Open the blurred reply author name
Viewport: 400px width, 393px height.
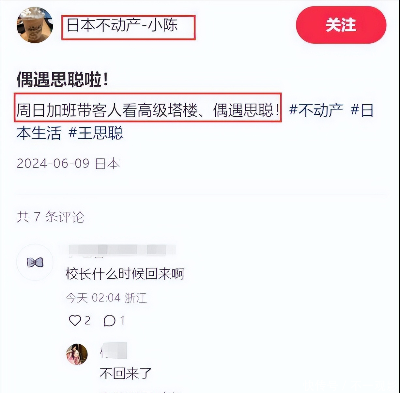click(113, 351)
